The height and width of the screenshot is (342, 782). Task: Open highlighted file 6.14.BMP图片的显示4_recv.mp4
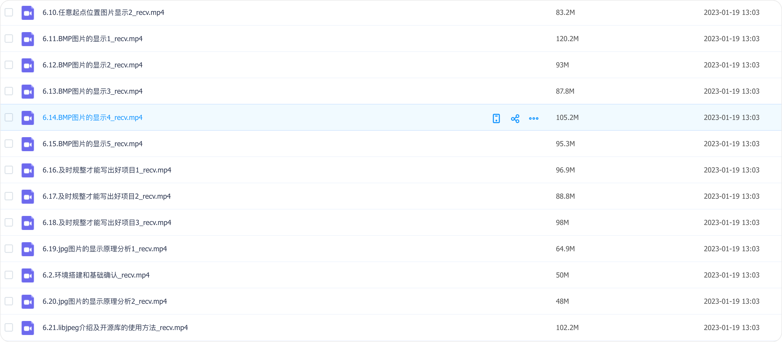point(92,118)
